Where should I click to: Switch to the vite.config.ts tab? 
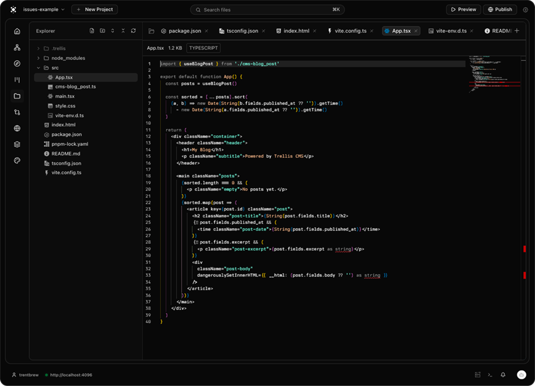tap(350, 31)
